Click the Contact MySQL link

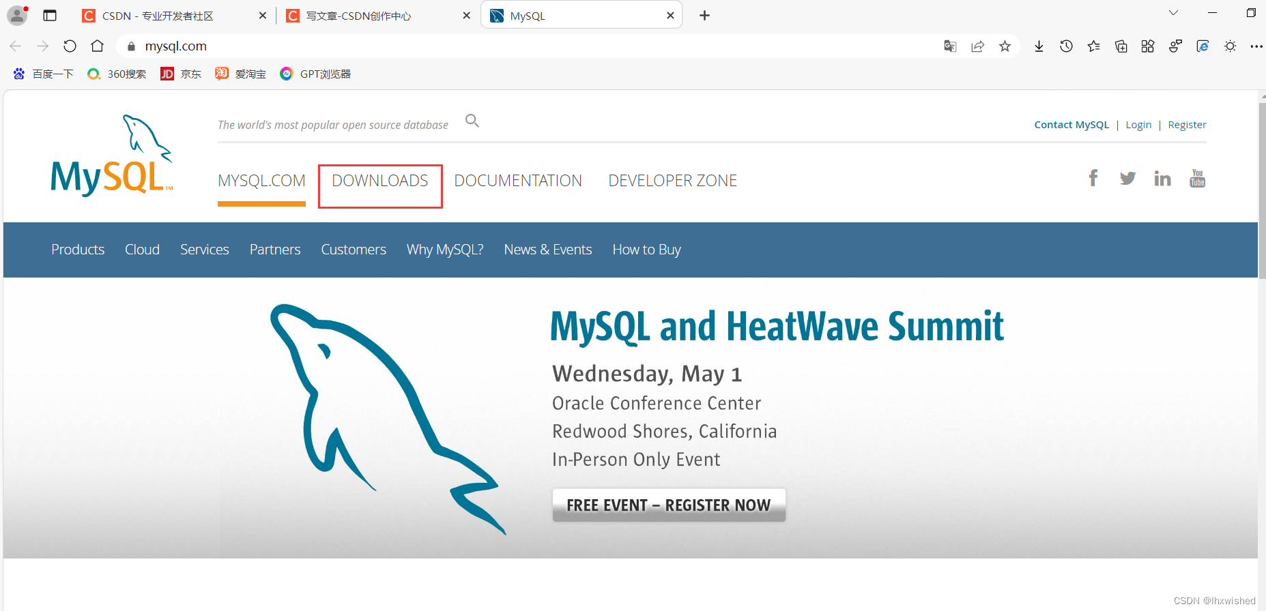coord(1071,125)
